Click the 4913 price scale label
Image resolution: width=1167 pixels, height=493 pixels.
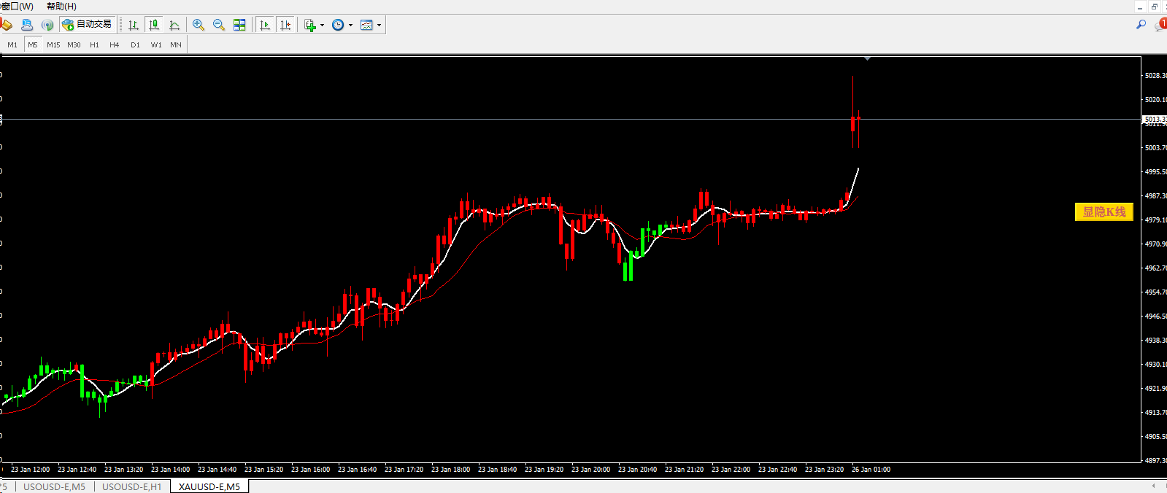tap(1155, 412)
